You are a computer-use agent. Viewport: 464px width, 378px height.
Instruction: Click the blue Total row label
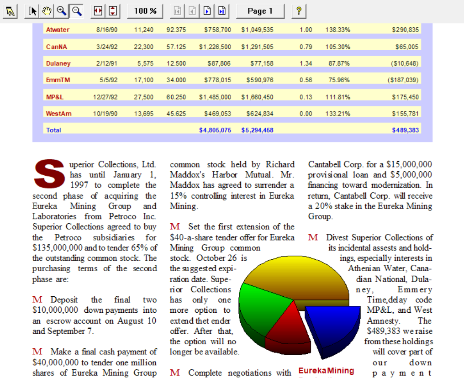tap(53, 130)
